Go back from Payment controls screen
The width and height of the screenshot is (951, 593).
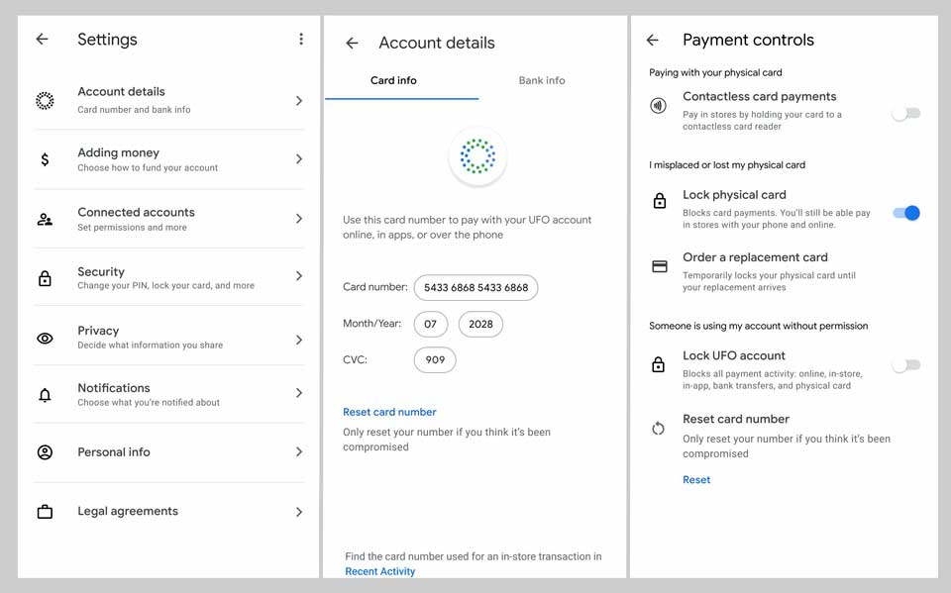pyautogui.click(x=653, y=41)
